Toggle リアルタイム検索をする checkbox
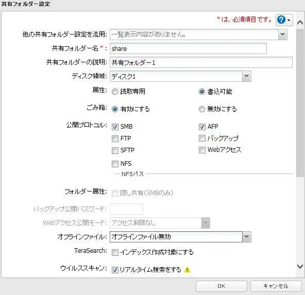The width and height of the screenshot is (305, 295). pyautogui.click(x=115, y=270)
